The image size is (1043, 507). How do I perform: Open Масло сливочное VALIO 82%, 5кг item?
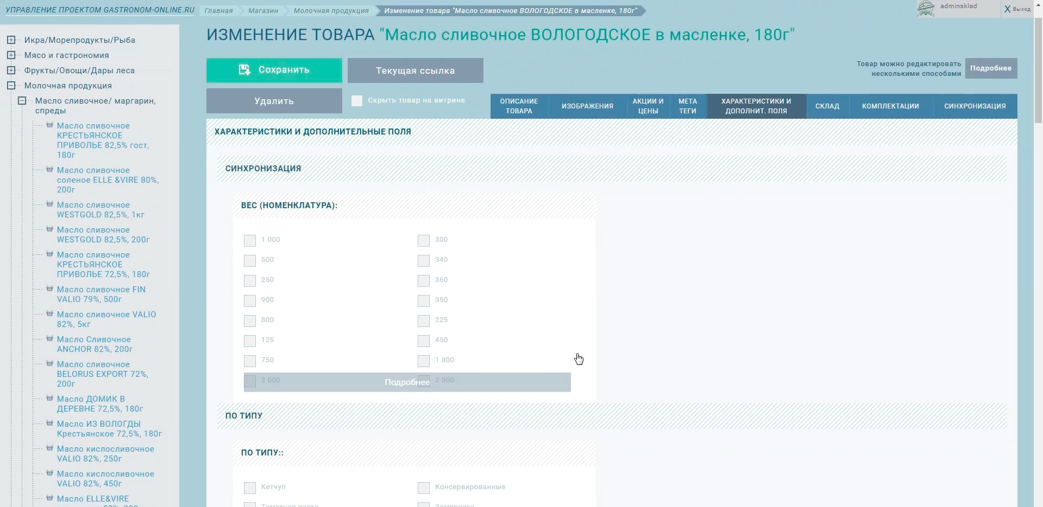pos(106,319)
